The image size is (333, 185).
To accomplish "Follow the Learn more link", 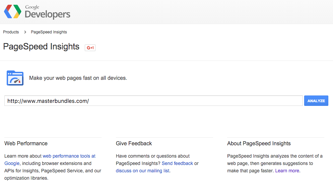I will [287, 171].
